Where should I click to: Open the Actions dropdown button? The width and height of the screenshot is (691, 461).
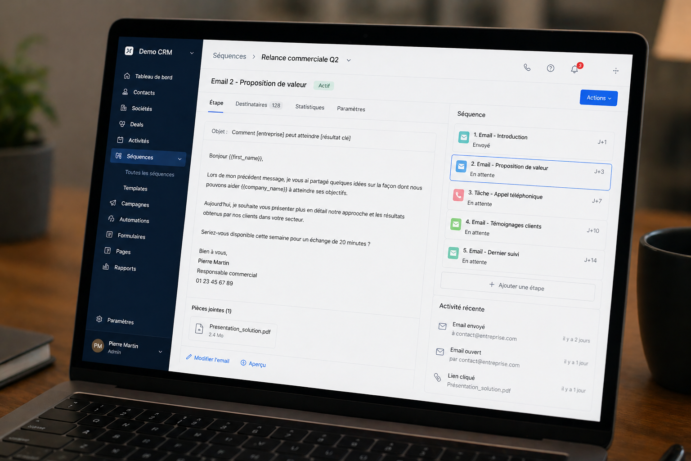(x=599, y=98)
